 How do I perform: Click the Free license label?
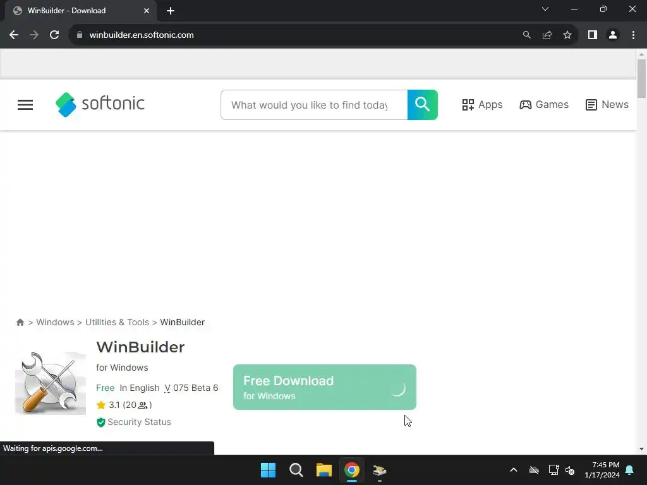coord(106,388)
